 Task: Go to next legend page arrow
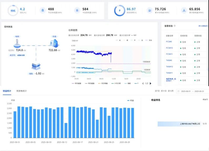coord(151,84)
